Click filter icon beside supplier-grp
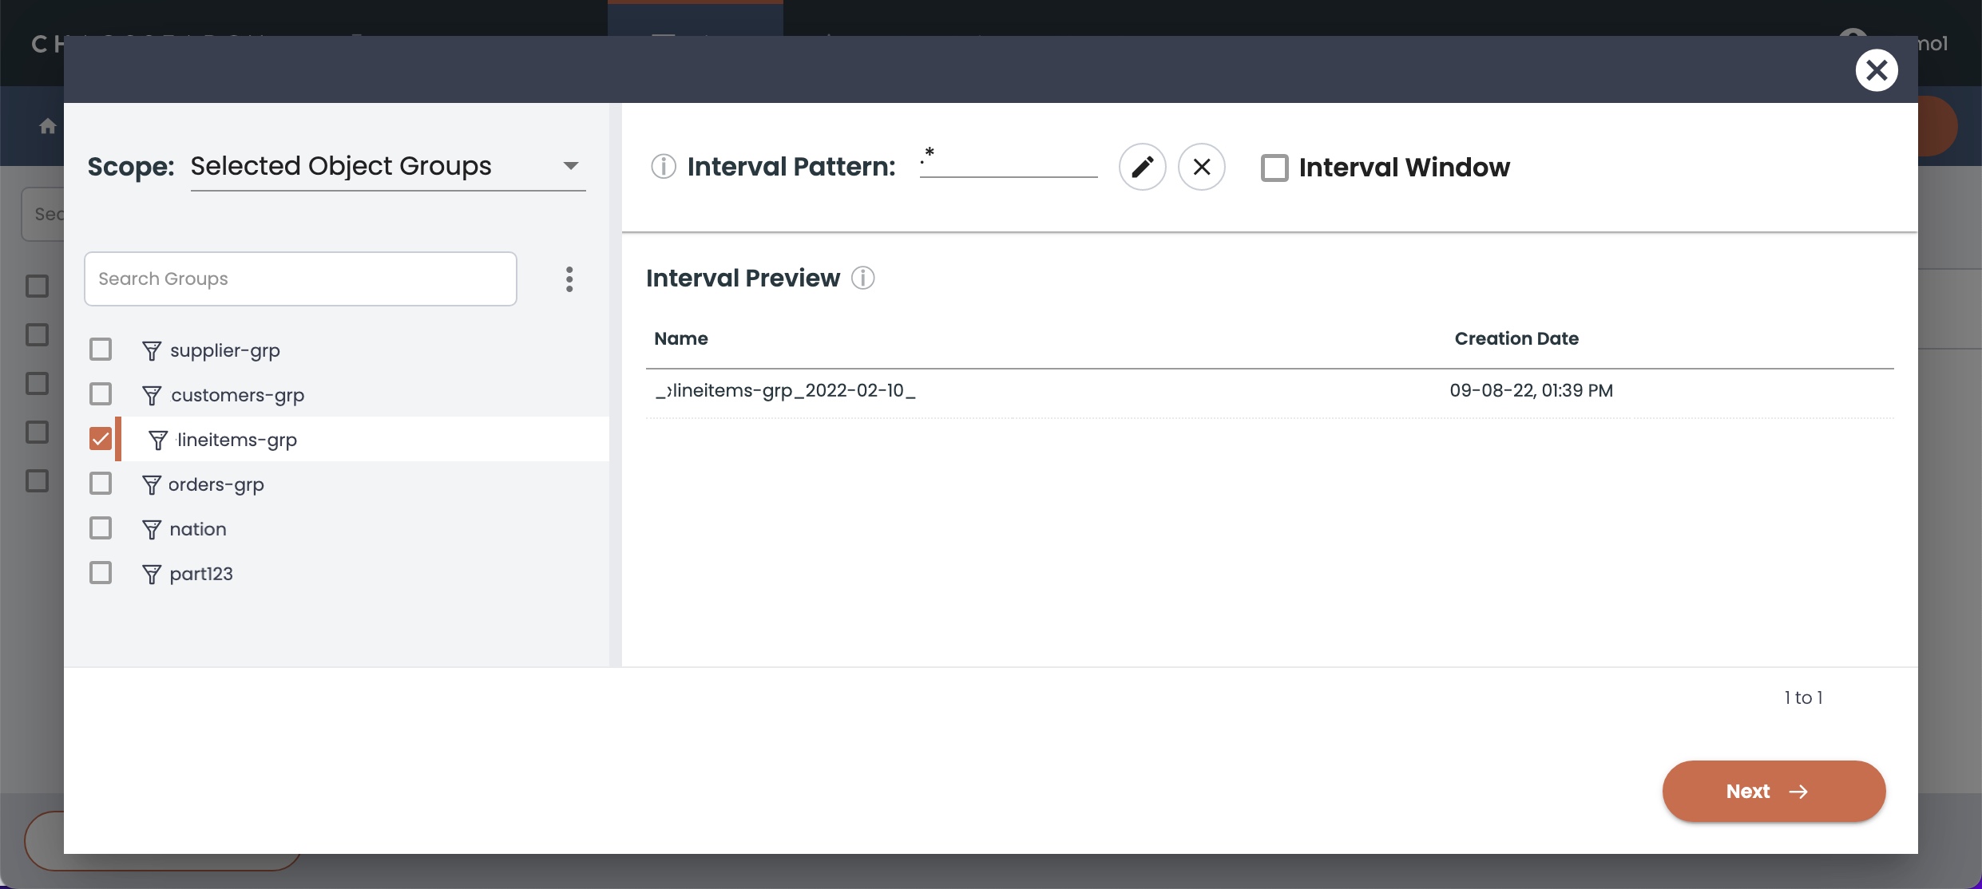 click(x=151, y=350)
